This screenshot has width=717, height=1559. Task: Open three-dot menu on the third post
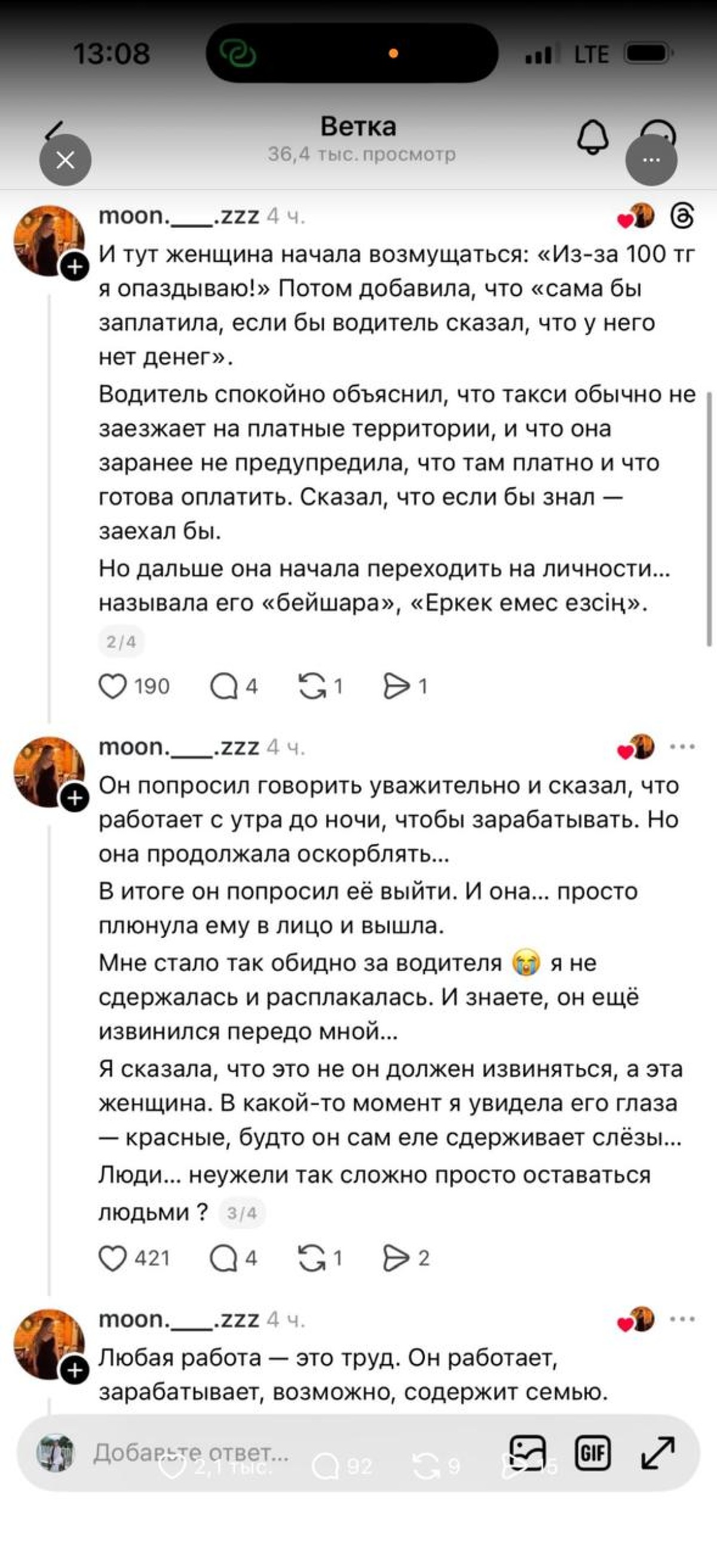point(682,1319)
